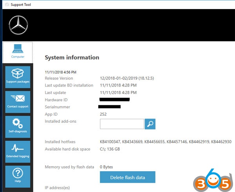
Task: Click the Mercedes star logo
Action: pyautogui.click(x=18, y=25)
